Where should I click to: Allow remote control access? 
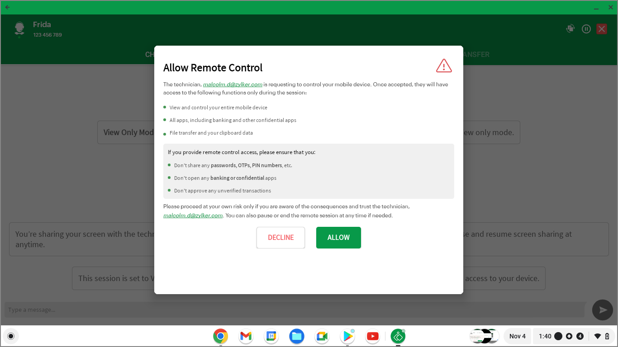click(338, 237)
